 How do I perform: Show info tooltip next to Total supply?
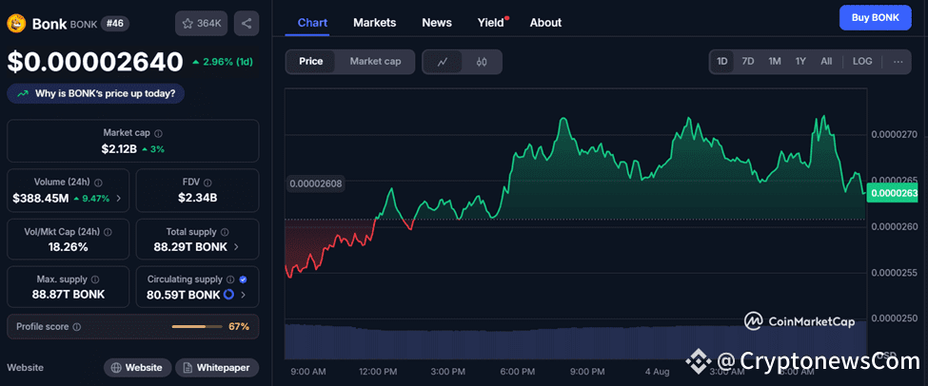[x=225, y=232]
